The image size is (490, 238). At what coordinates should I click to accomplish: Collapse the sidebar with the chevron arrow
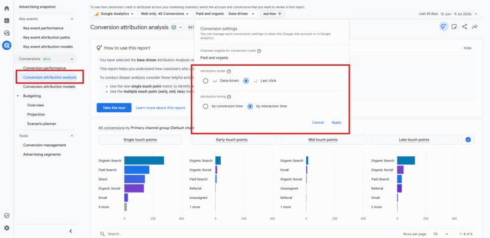71,231
